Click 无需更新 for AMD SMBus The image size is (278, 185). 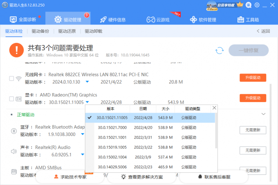253,171
